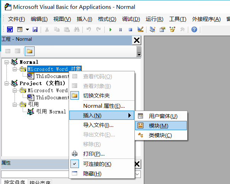
Task: Select ThisDocument under Project (文档1)
Action: pyautogui.click(x=52, y=97)
